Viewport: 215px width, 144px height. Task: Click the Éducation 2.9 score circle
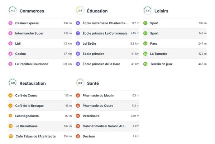click(x=80, y=11)
